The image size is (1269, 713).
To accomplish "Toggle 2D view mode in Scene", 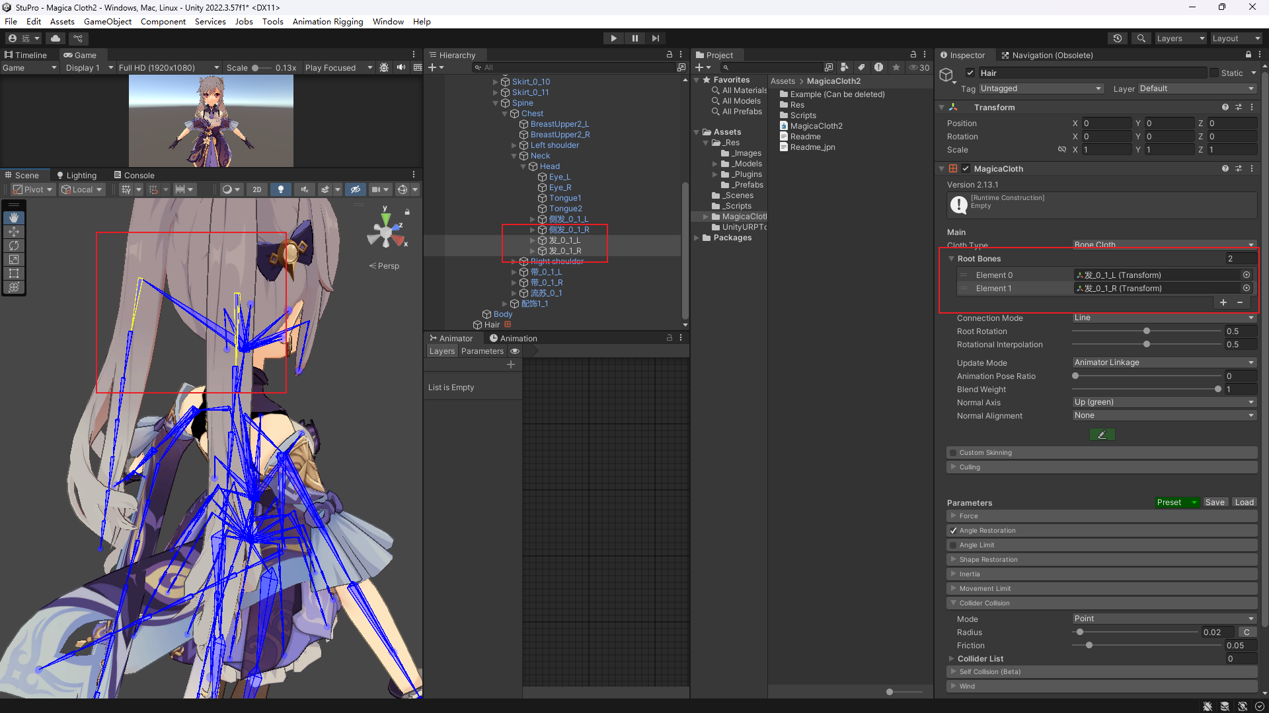I will (x=257, y=189).
